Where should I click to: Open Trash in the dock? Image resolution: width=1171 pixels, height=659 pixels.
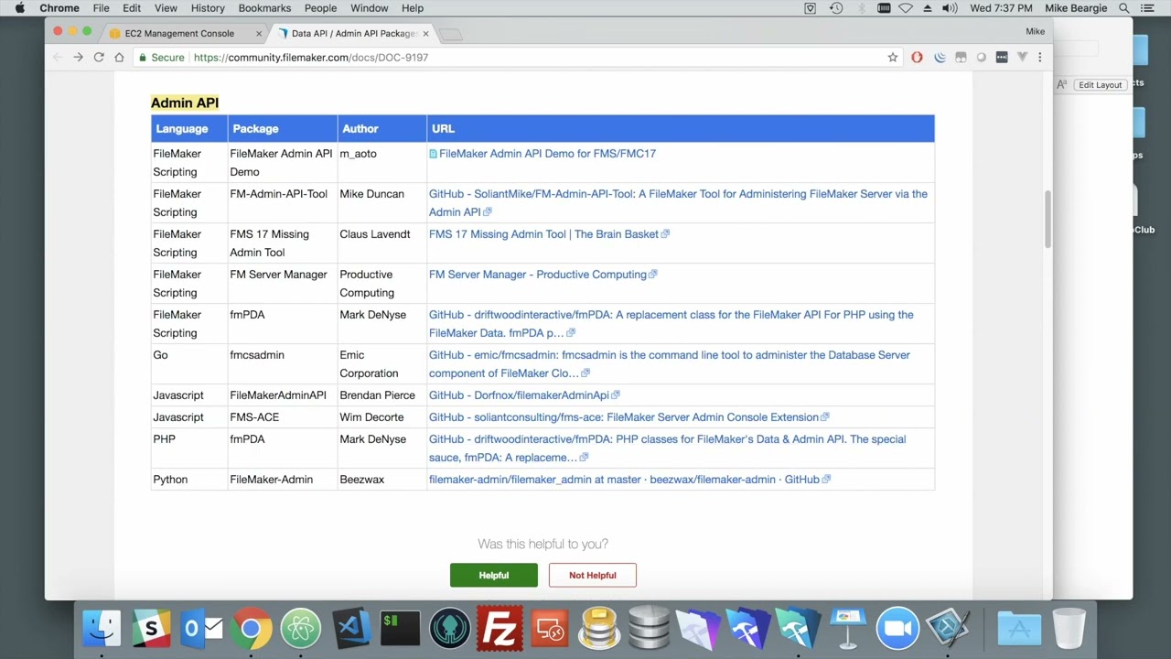click(x=1069, y=629)
